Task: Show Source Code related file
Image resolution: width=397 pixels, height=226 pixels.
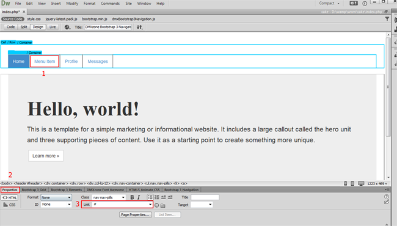Action: coord(12,19)
